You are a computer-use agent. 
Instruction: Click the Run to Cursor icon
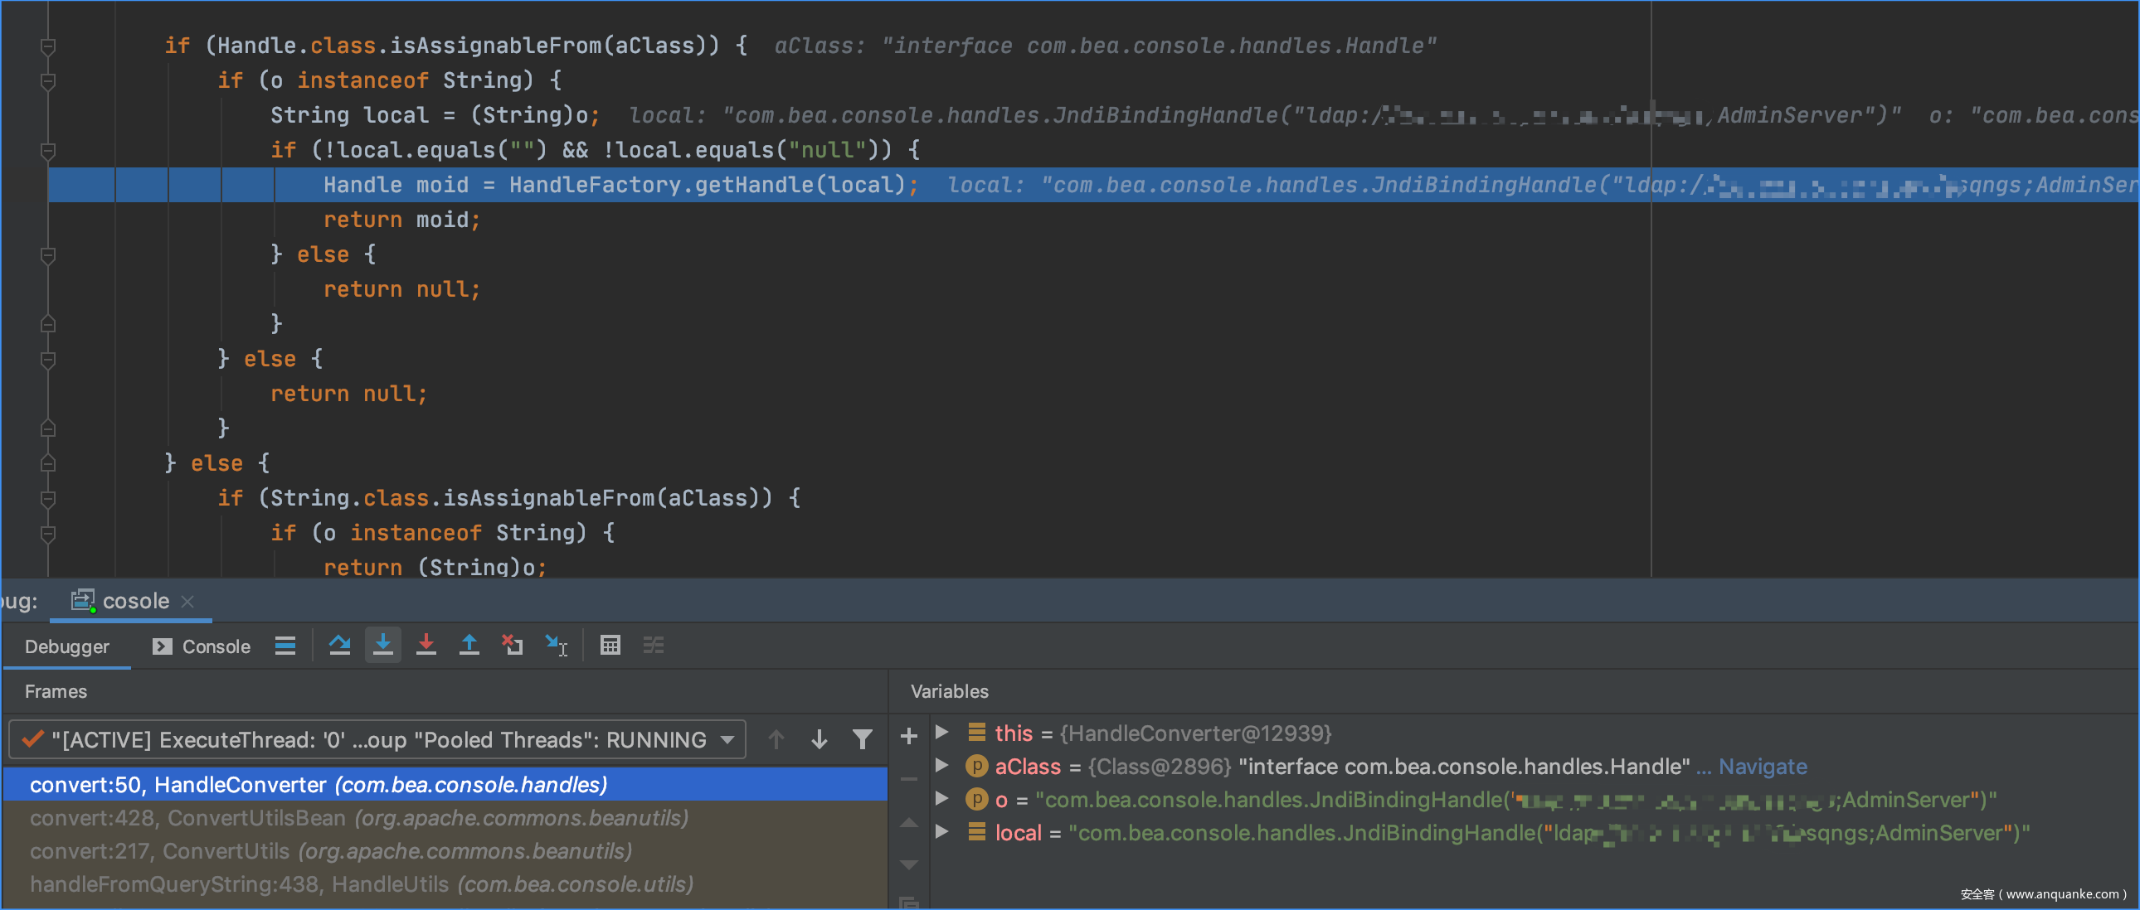556,645
